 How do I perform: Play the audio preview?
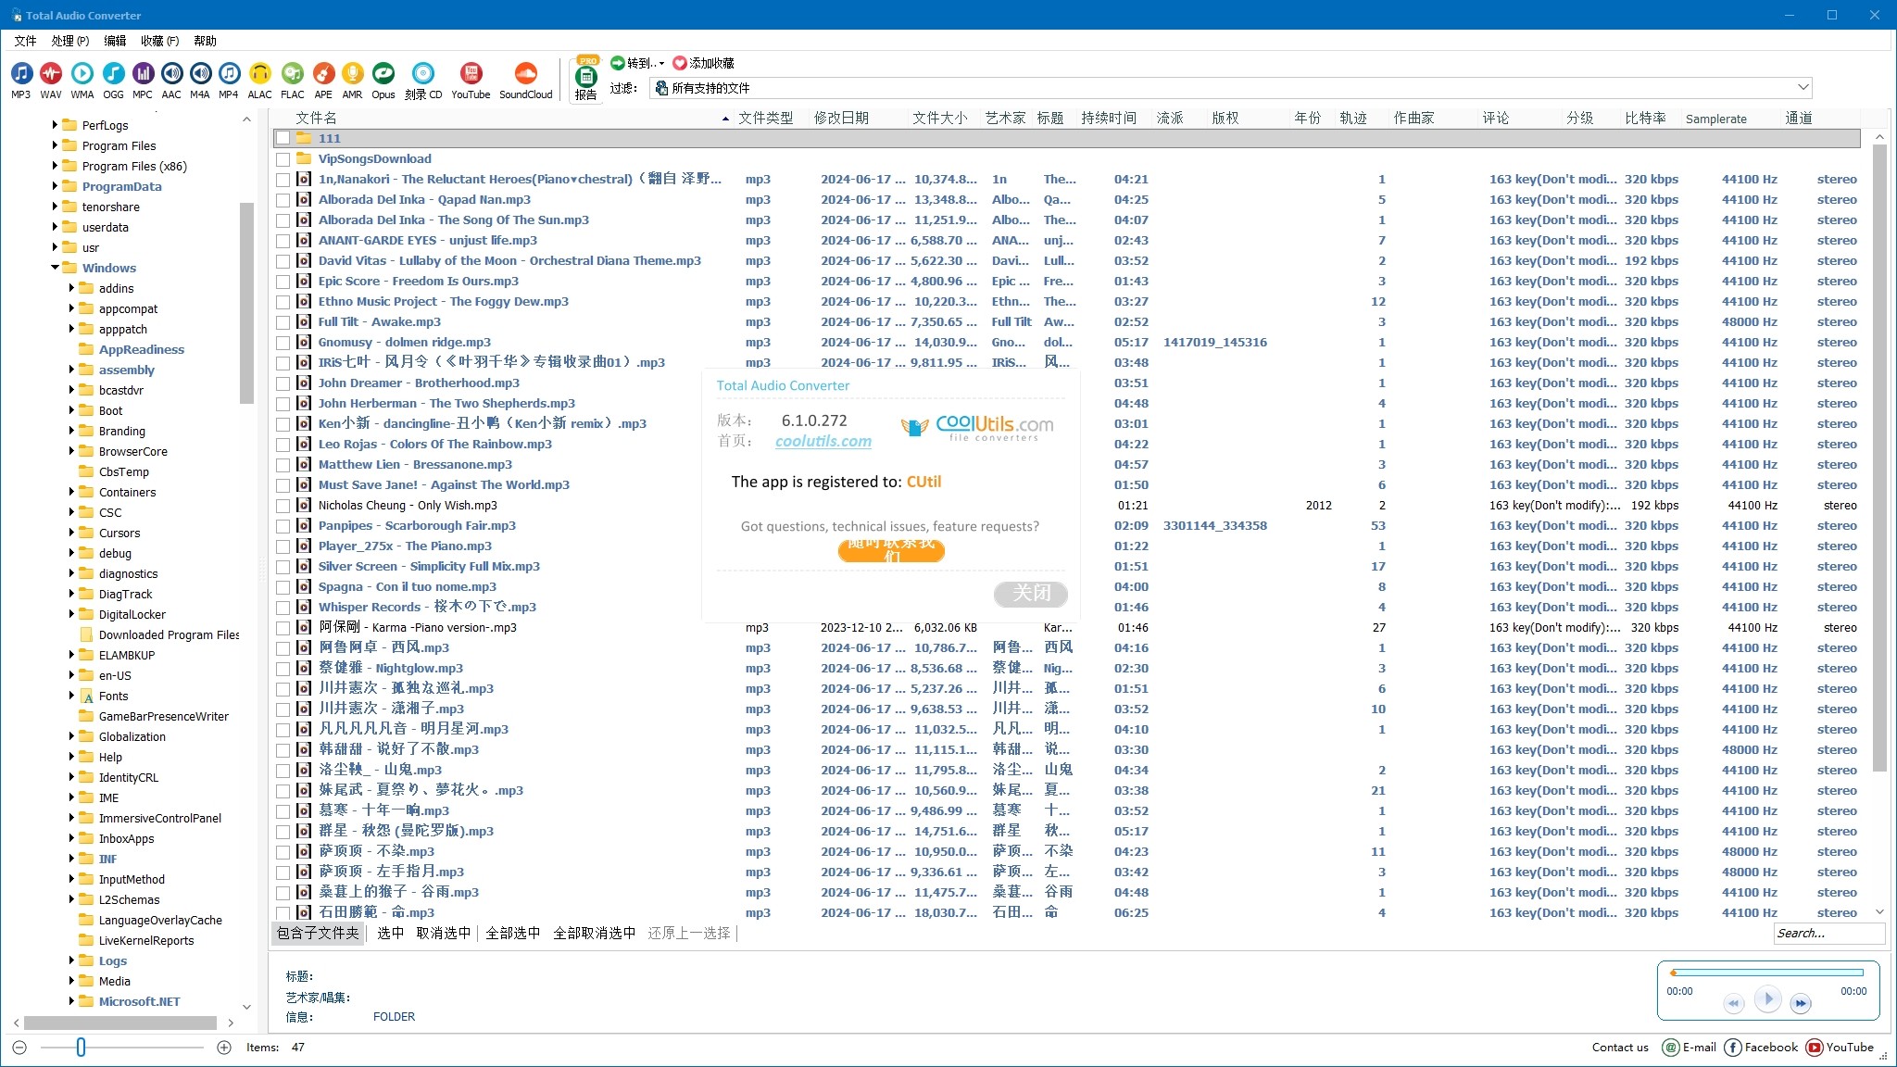click(x=1767, y=998)
